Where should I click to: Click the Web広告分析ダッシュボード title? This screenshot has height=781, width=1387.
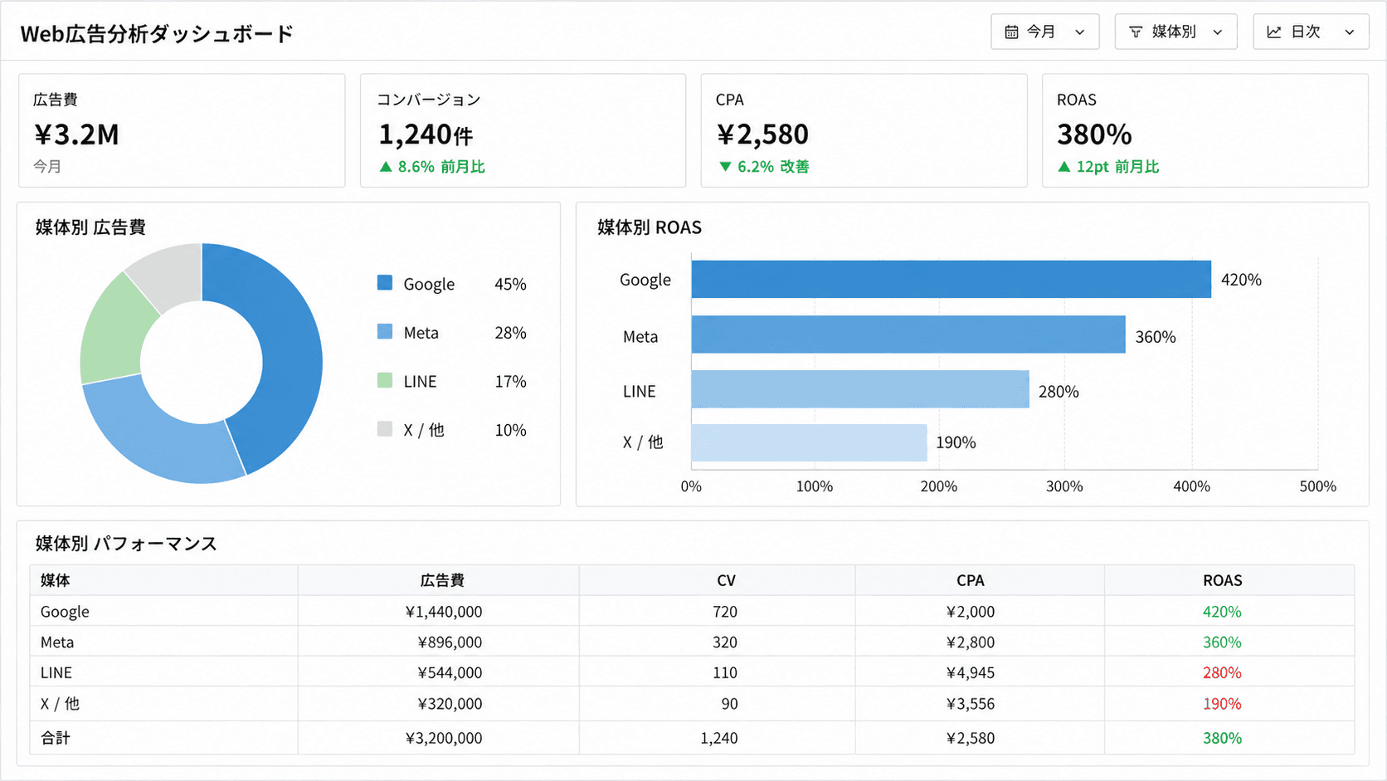pyautogui.click(x=157, y=34)
